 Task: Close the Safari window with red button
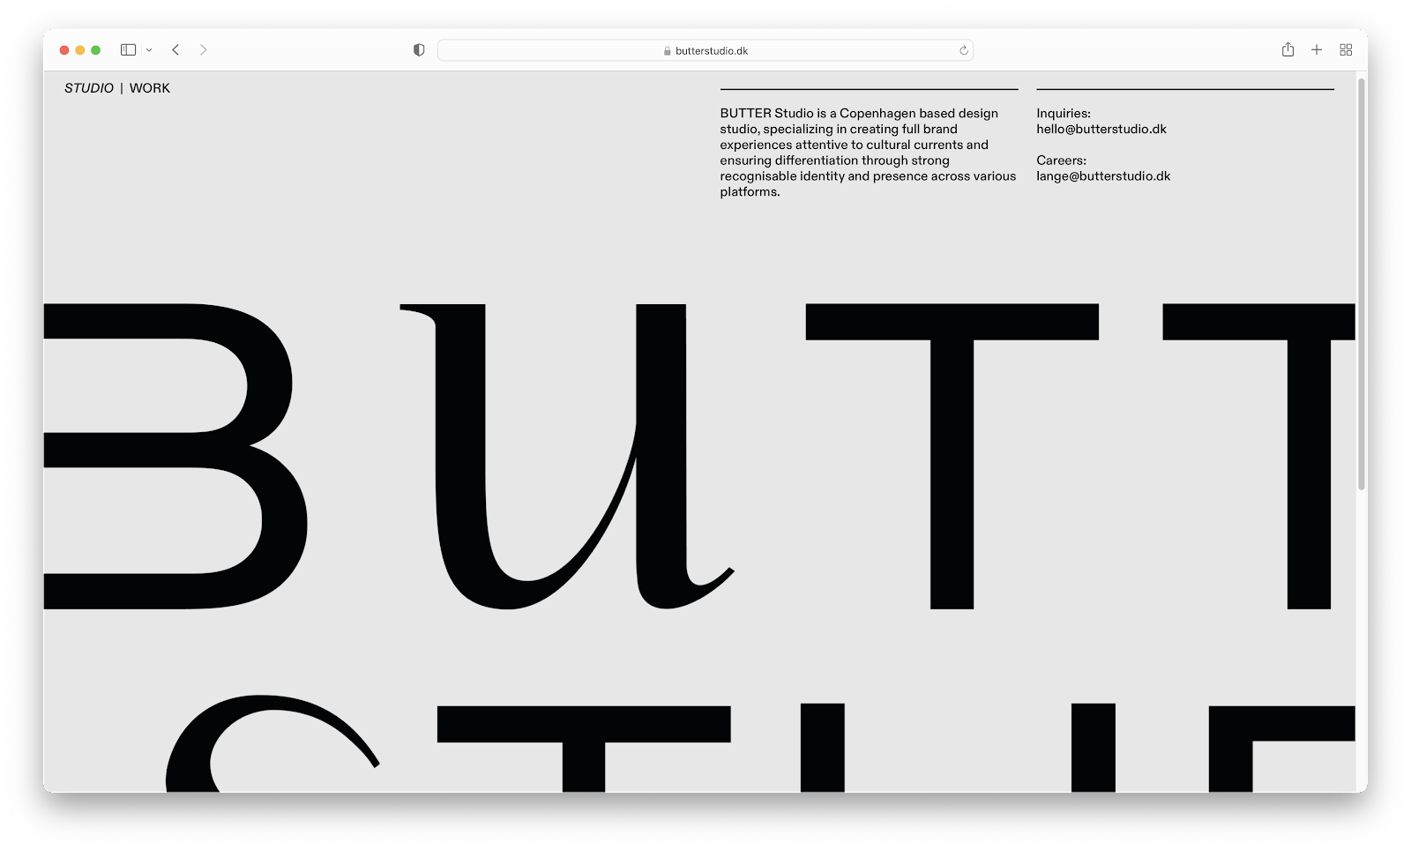coord(64,50)
